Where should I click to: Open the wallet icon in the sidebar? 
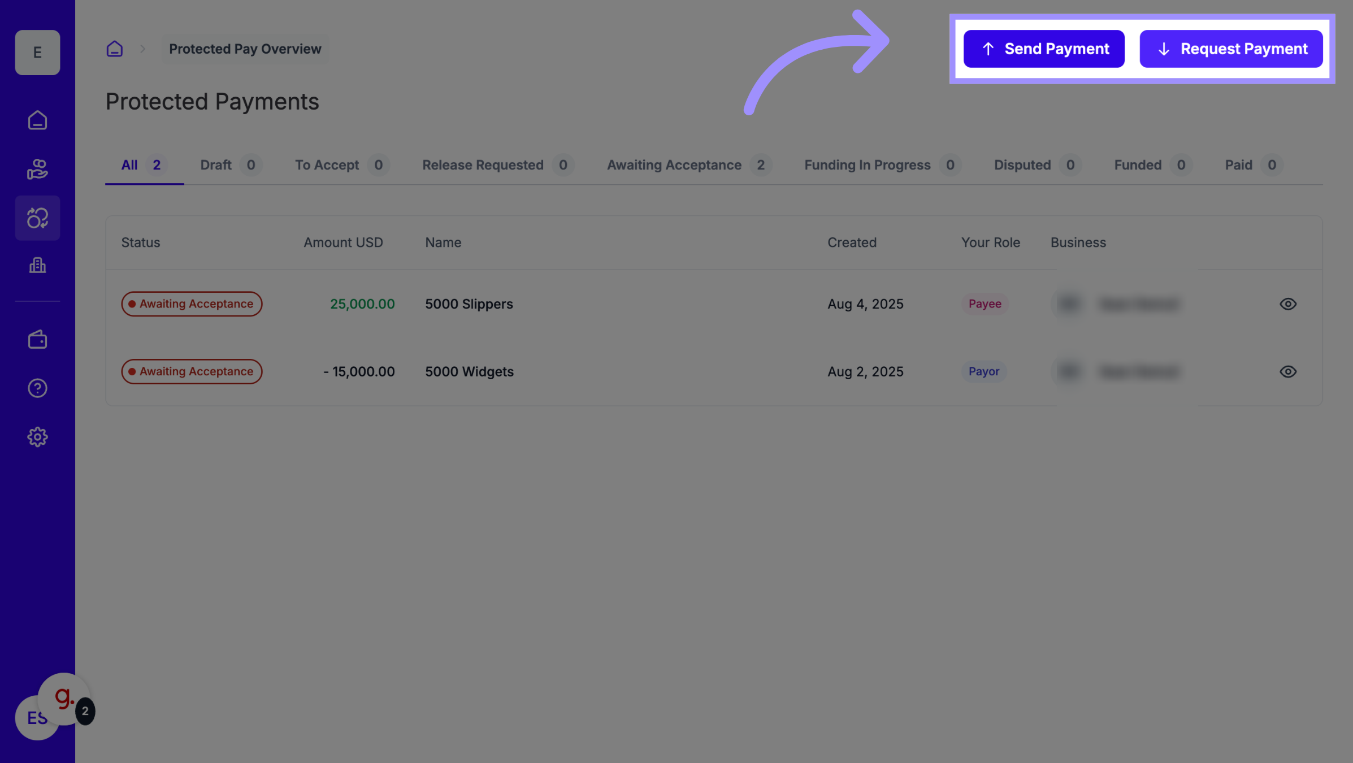pyautogui.click(x=37, y=340)
